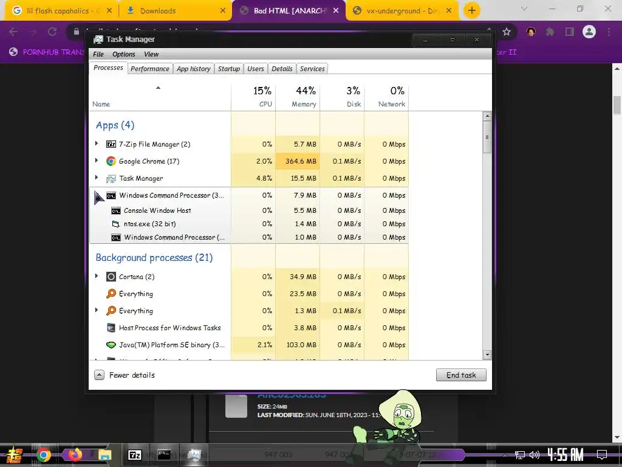This screenshot has height=467, width=622.
Task: Sort by the CPU column header
Action: tap(253, 97)
